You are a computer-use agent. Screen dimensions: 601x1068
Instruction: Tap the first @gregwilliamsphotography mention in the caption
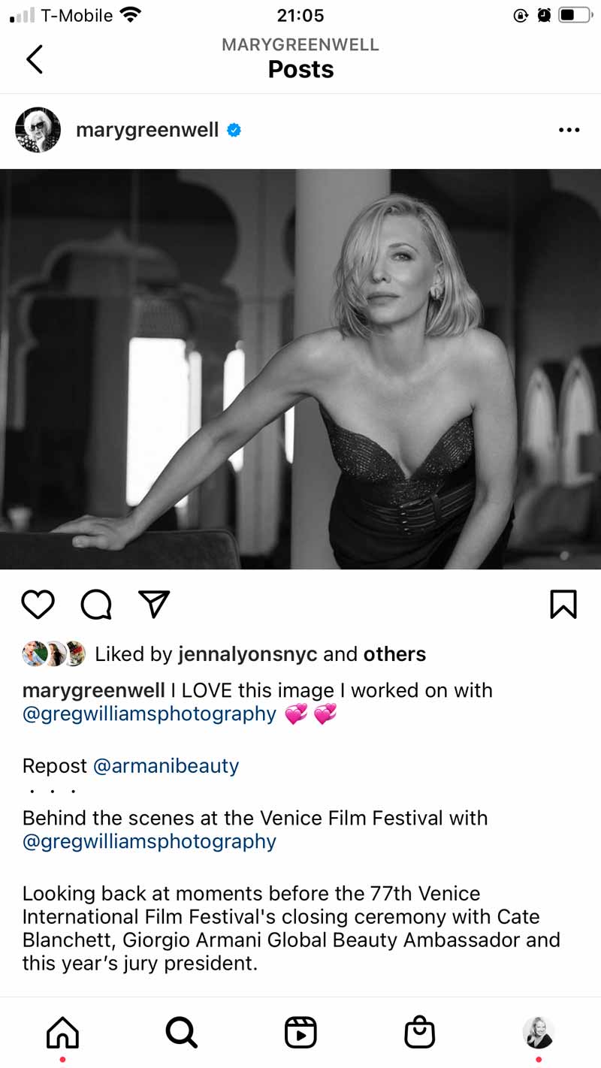[x=149, y=714]
